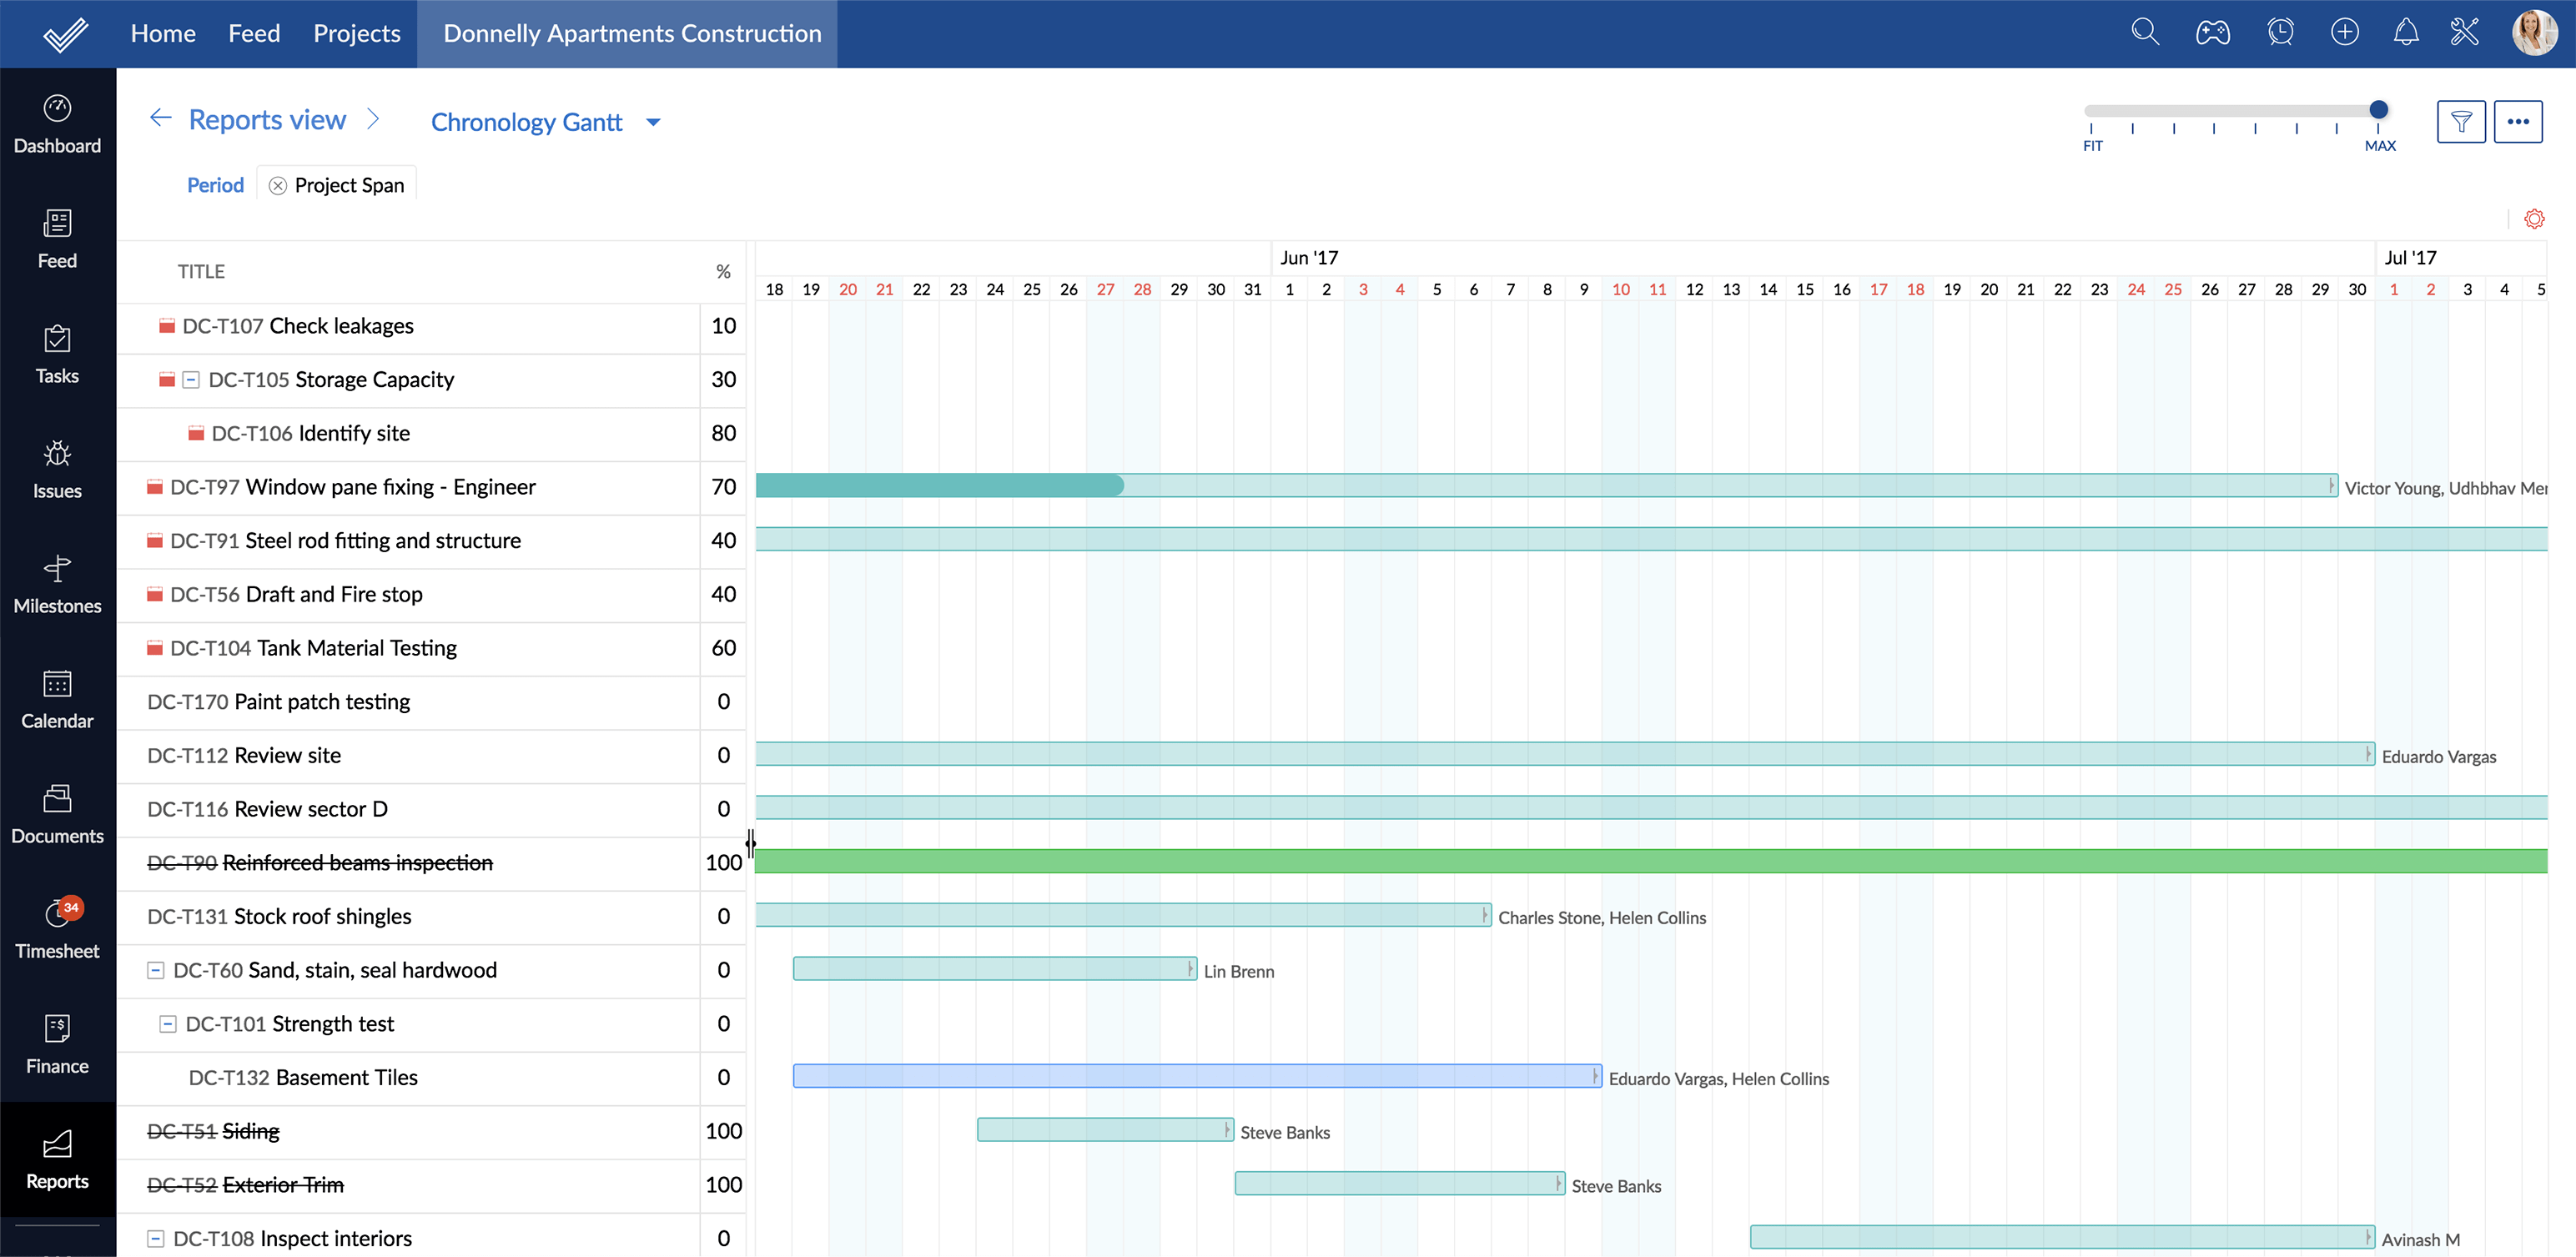Click the filter funnel icon
The height and width of the screenshot is (1257, 2576).
[x=2461, y=122]
